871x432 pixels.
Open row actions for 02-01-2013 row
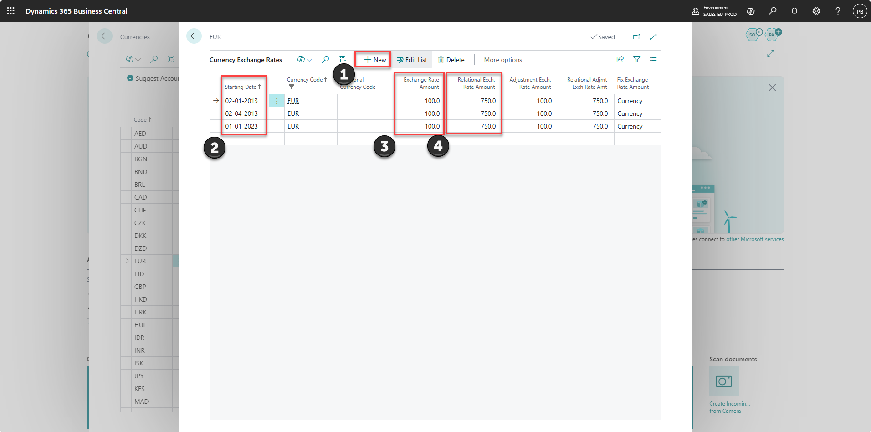(x=277, y=101)
